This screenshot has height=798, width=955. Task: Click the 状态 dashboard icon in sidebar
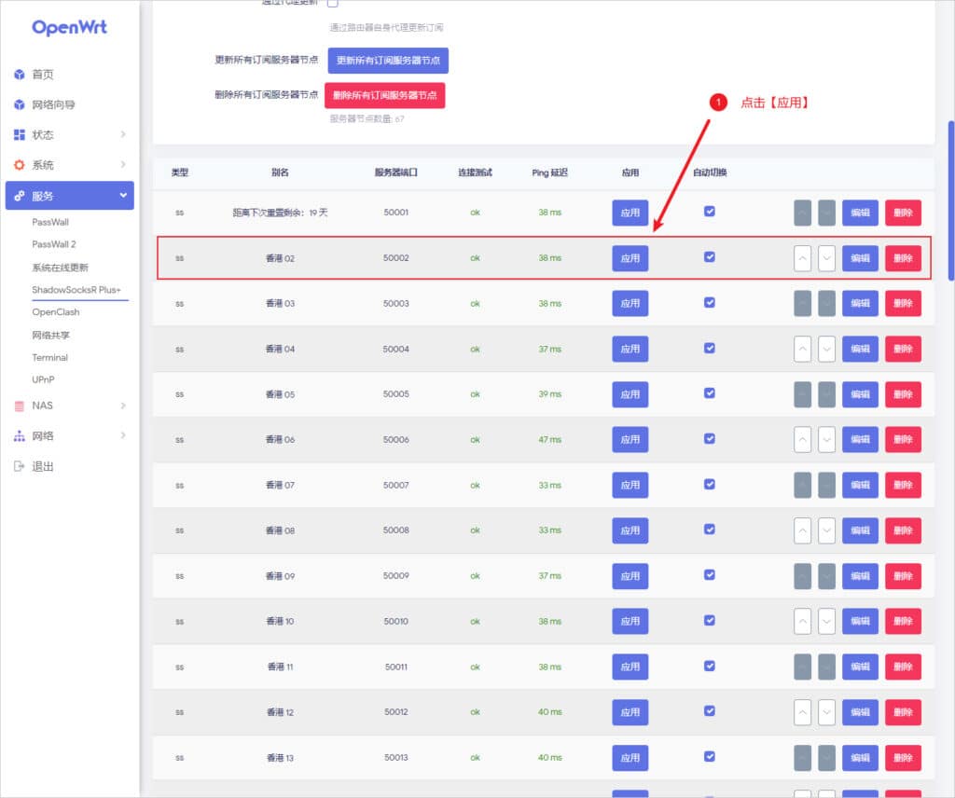tap(19, 135)
